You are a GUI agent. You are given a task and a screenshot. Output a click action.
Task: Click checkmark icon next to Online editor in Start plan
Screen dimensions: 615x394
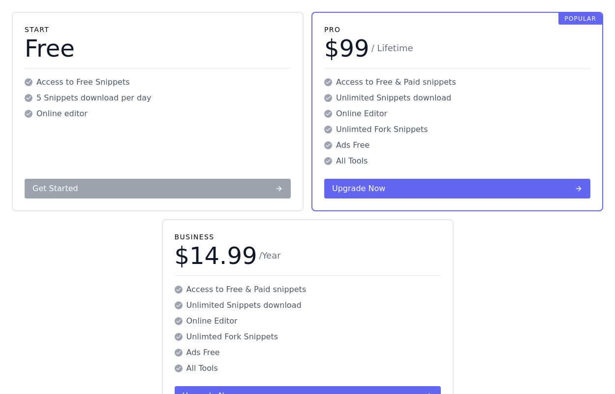coord(29,114)
